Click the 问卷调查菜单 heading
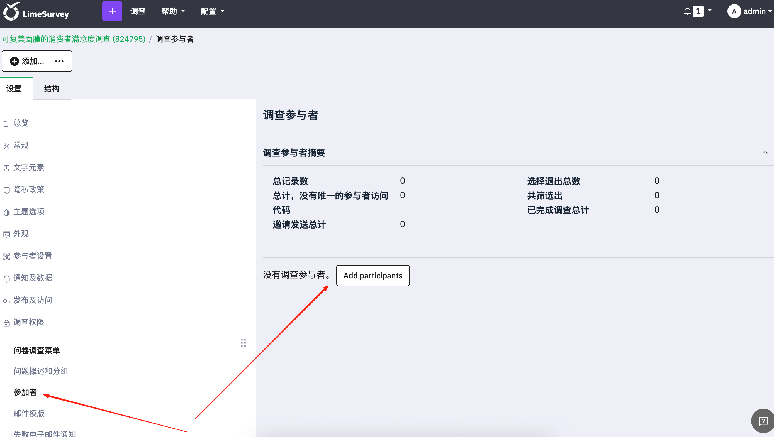Screen dimensions: 774x437 point(36,350)
